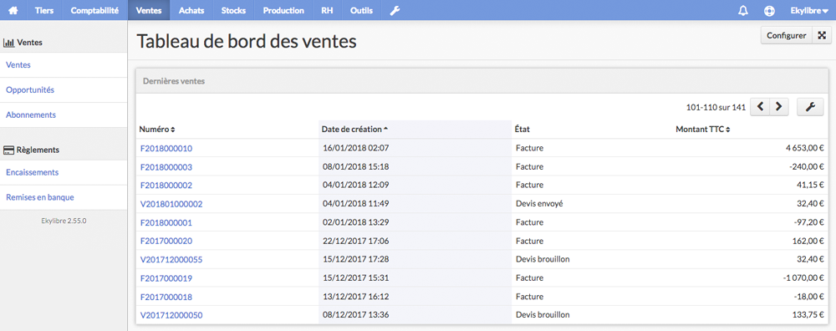Open the Achats menu
Viewport: 836px width, 331px height.
191,10
